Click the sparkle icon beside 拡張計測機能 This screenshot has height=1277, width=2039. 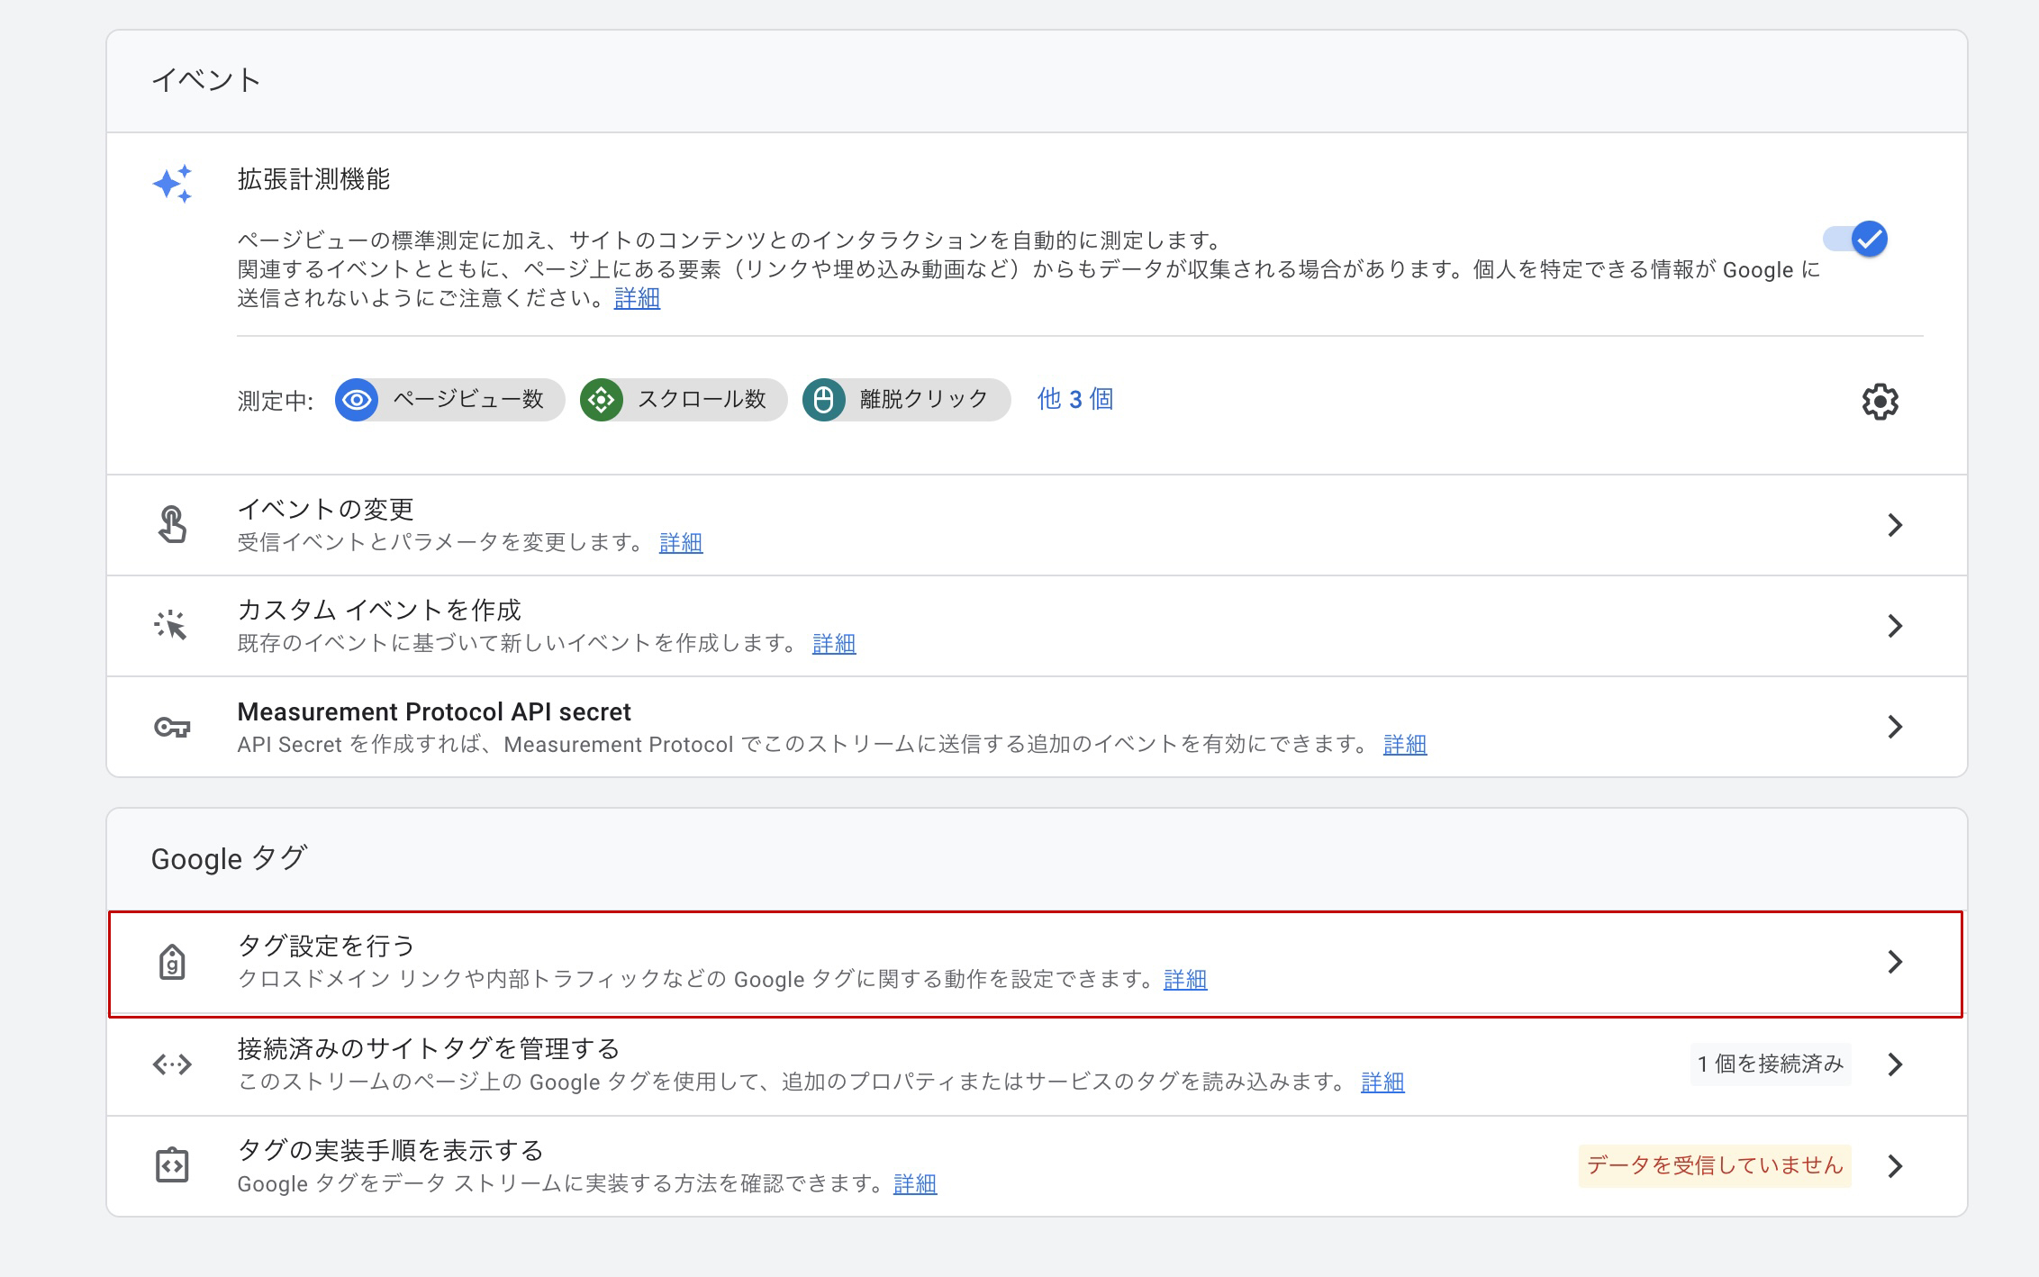[x=172, y=184]
